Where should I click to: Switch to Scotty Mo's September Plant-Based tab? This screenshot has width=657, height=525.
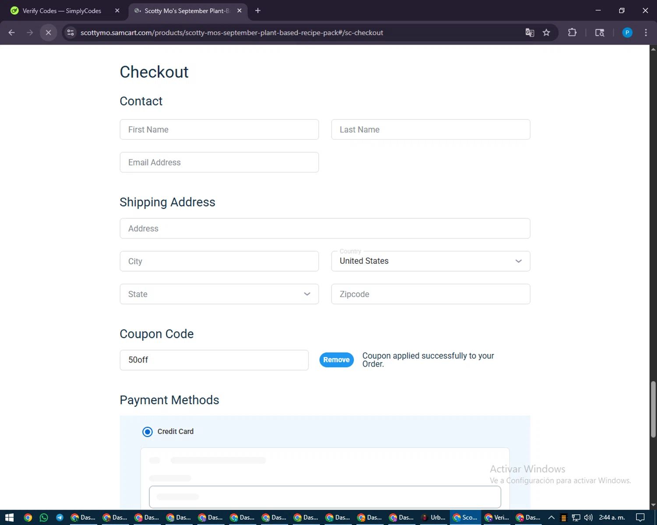[188, 10]
